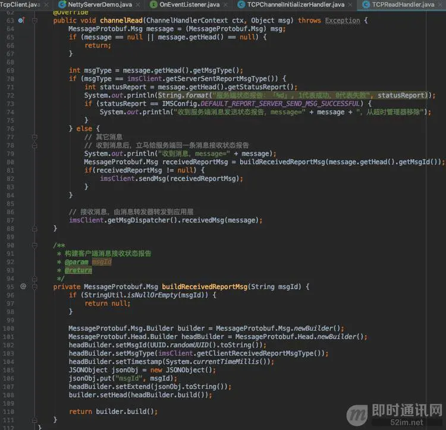Open the OnEventListener.java tab
Viewport: 446px width, 430px height.
tap(190, 5)
